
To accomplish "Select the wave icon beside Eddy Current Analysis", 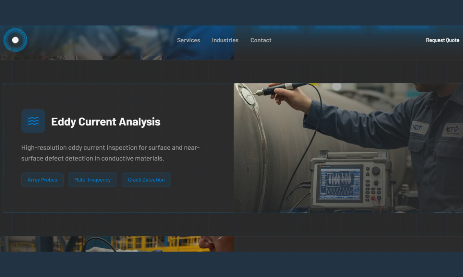I will click(x=33, y=121).
